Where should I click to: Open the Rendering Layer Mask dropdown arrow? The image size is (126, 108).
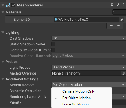click(123, 96)
